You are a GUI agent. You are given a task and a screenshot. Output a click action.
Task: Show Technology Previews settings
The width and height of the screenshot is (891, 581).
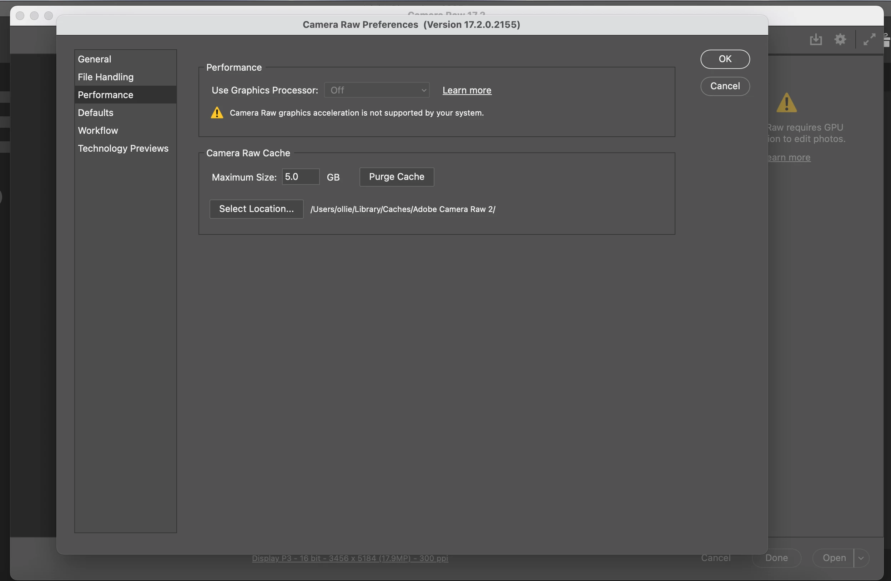click(x=123, y=148)
